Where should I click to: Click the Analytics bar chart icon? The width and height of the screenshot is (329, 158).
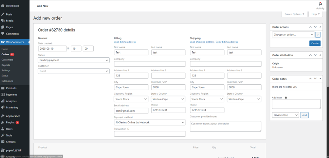pyautogui.click(x=3, y=101)
